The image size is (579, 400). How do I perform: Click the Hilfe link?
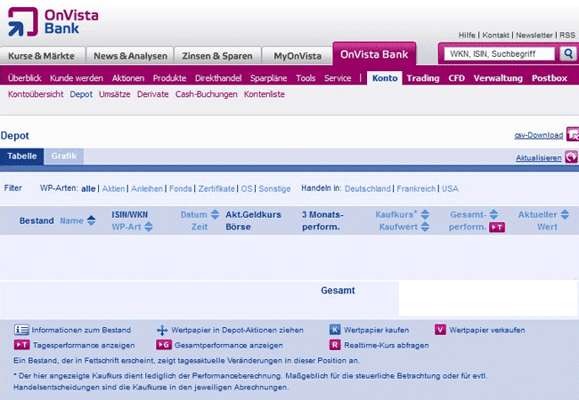467,35
